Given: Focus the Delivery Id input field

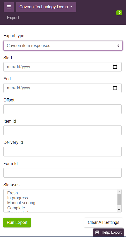Looking at the screenshot, I should pyautogui.click(x=62, y=152).
